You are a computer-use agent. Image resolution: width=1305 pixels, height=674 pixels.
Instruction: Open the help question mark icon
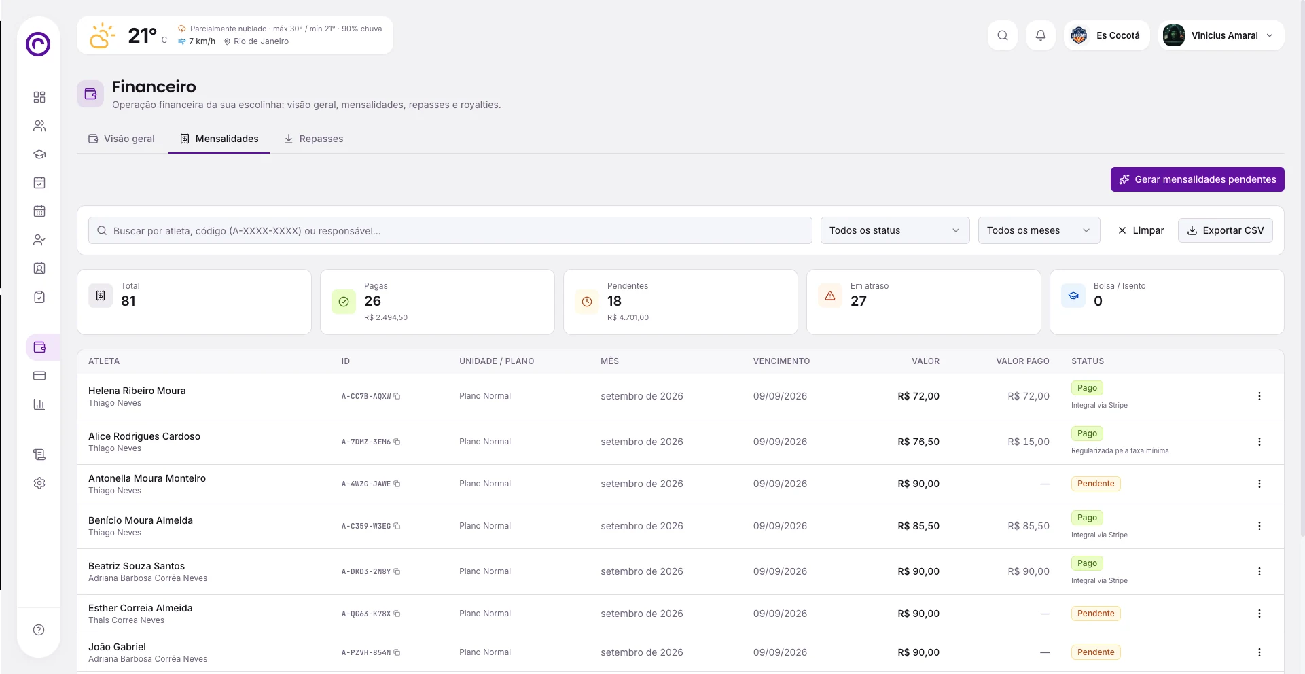tap(39, 630)
